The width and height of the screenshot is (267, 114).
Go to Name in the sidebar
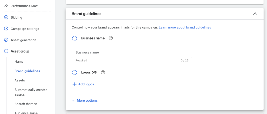pos(19,62)
